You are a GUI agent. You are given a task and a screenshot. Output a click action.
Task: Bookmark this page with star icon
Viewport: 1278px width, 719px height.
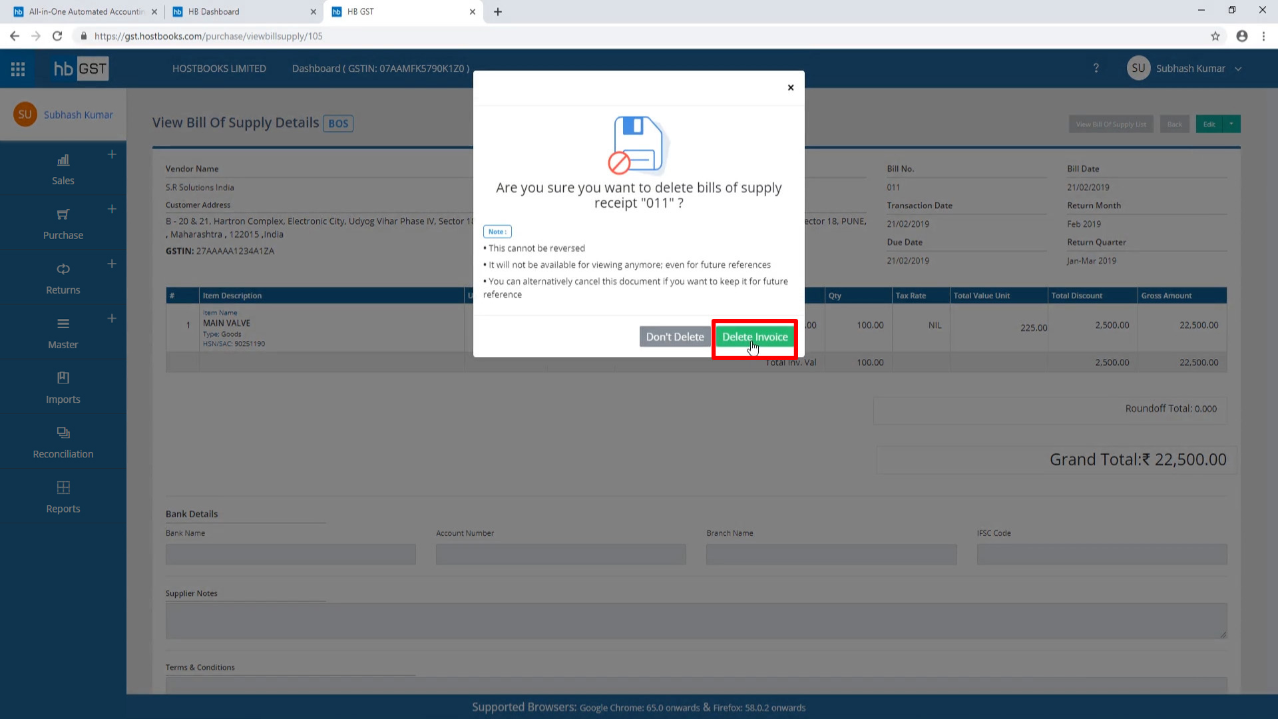pos(1215,36)
